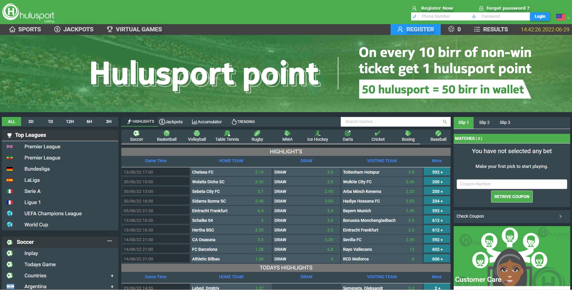Click the Coupon Number field
This screenshot has height=290, width=572.
[512, 184]
